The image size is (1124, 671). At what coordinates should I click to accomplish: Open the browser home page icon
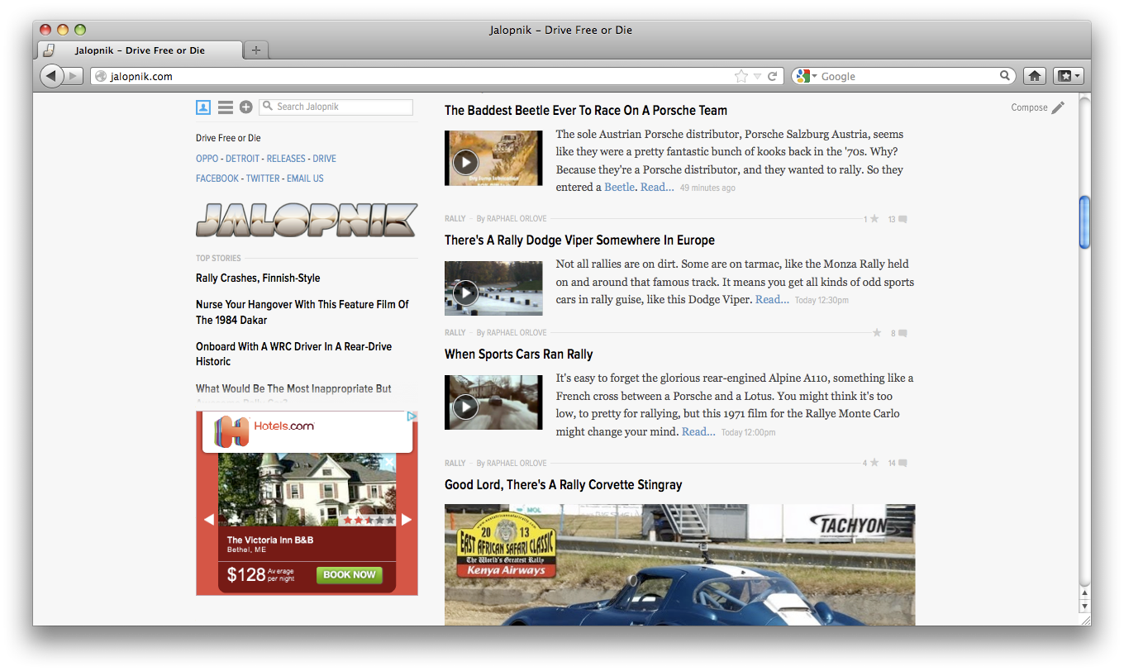[x=1034, y=76]
